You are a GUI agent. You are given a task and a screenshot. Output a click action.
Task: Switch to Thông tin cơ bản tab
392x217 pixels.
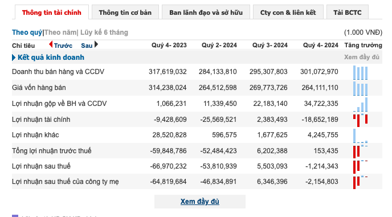125,13
